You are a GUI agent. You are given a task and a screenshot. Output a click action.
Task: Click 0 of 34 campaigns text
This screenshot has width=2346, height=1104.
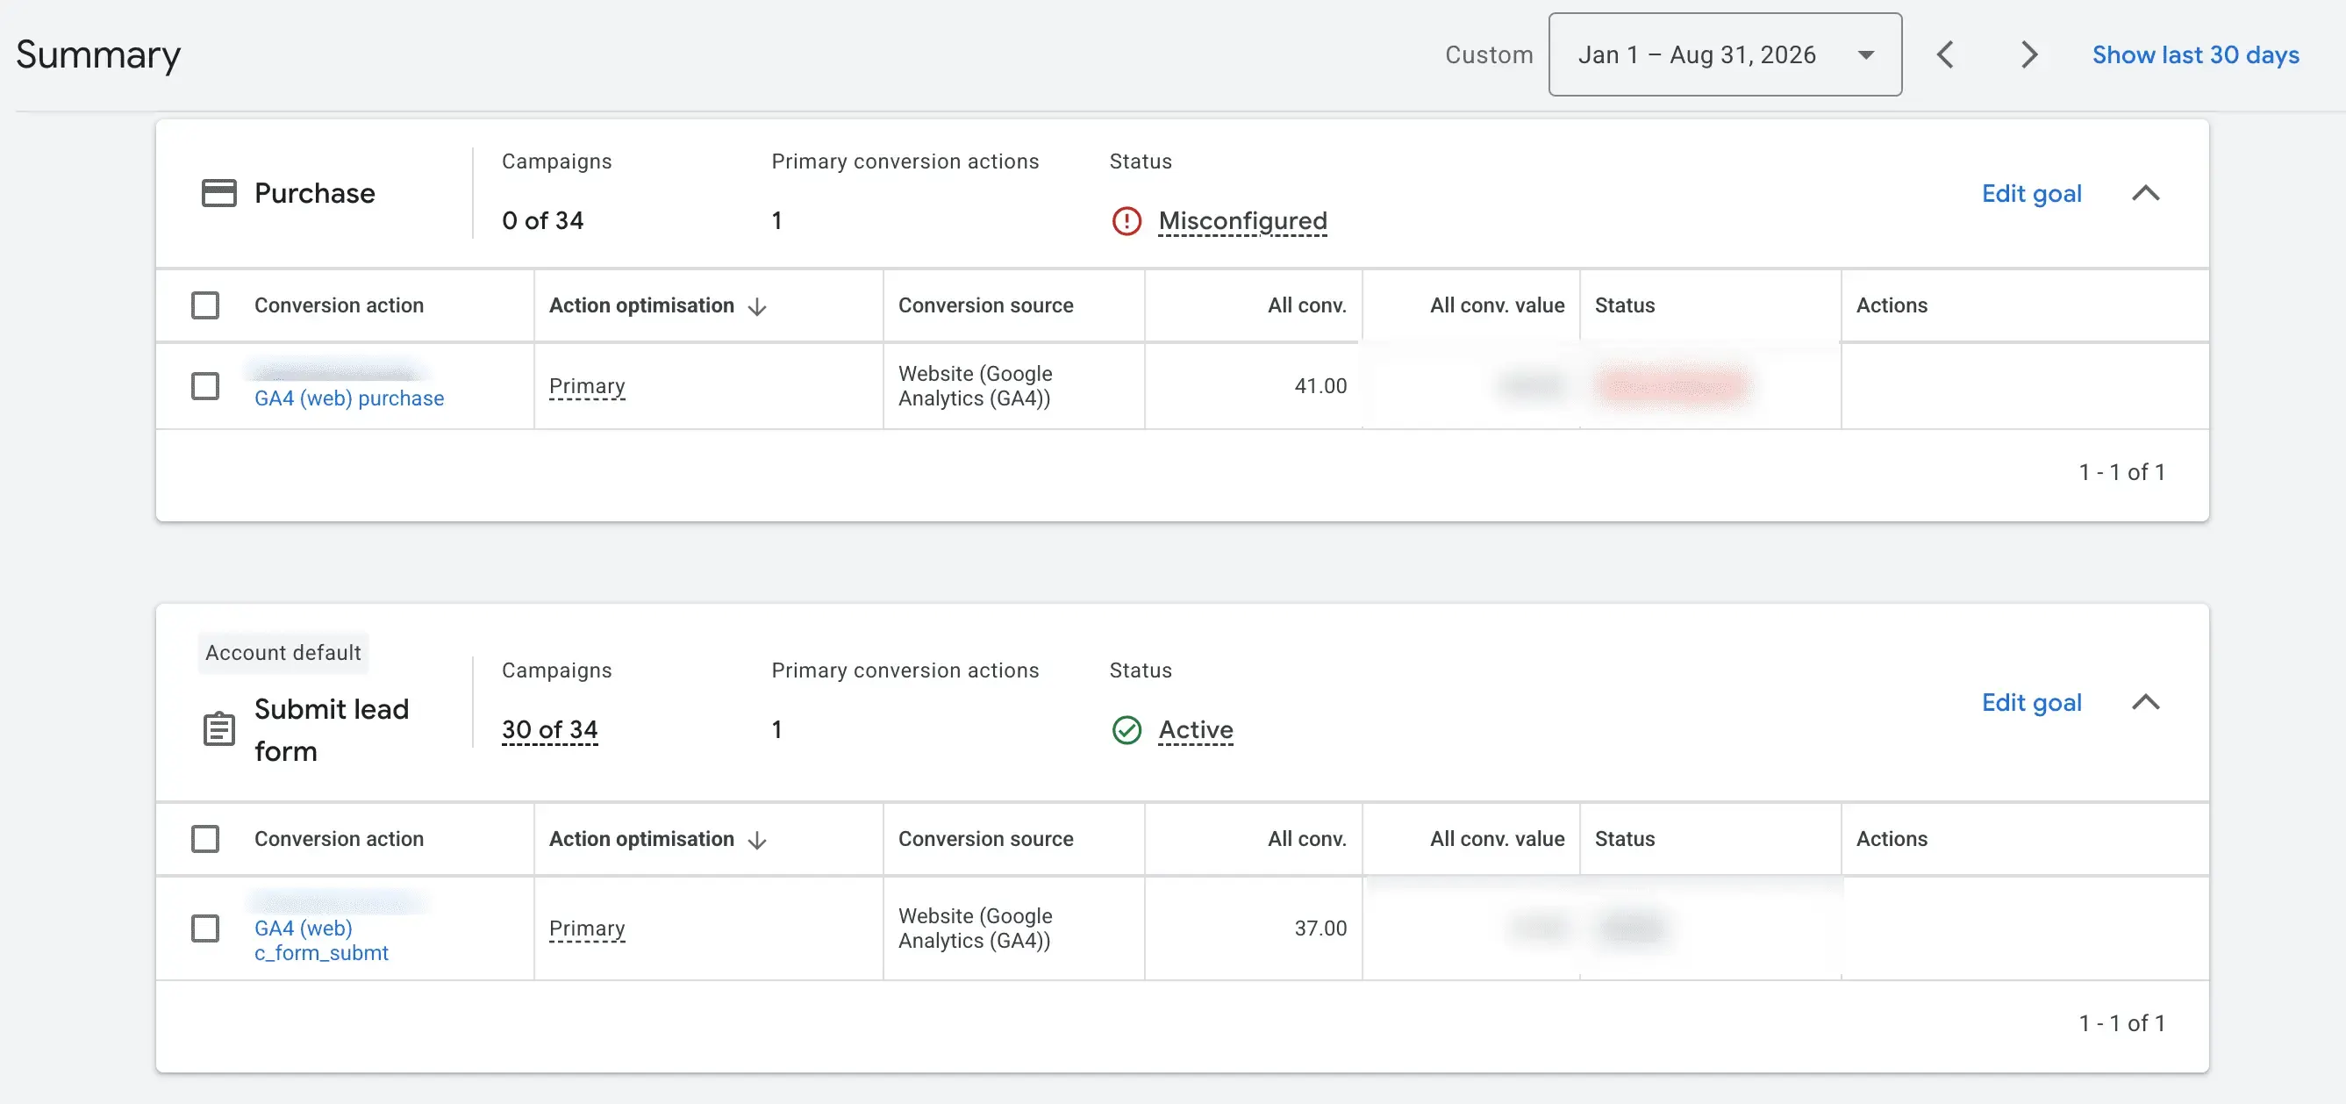click(x=542, y=221)
